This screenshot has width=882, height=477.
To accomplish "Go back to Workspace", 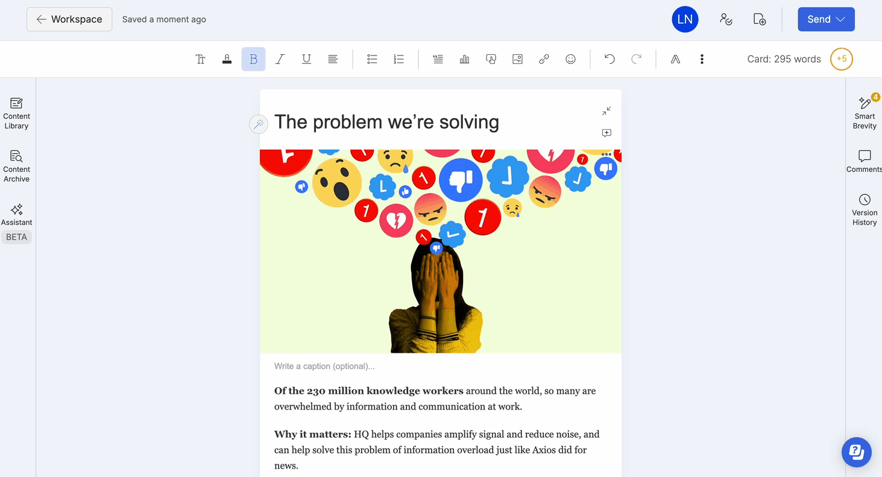I will (69, 19).
